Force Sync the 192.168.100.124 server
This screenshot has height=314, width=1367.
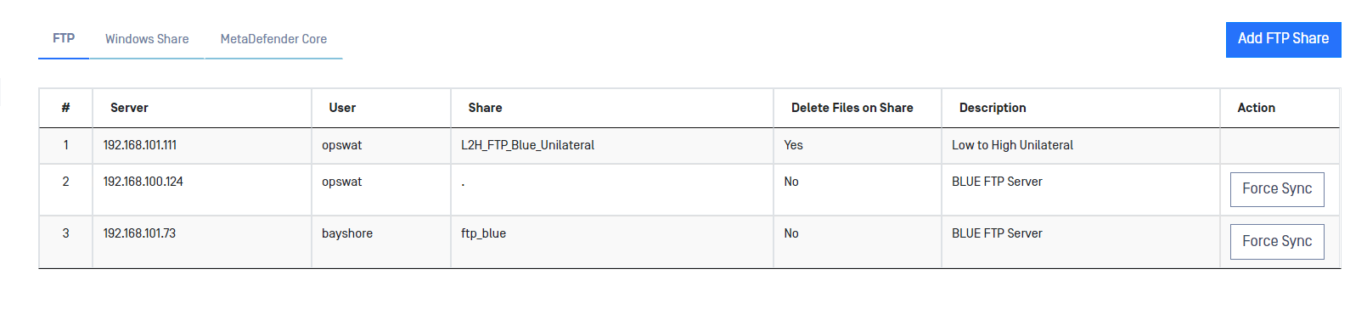pyautogui.click(x=1277, y=189)
